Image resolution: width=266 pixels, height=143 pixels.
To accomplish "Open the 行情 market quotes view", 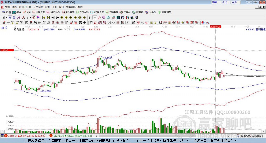I will [6, 12].
